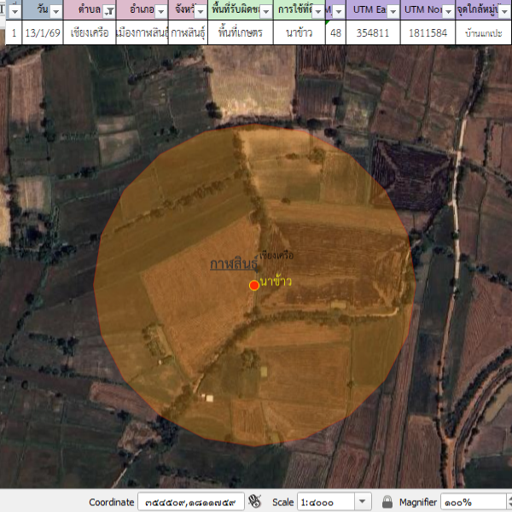
Task: Open the ตำบล column filter dropdown
Action: 108,11
